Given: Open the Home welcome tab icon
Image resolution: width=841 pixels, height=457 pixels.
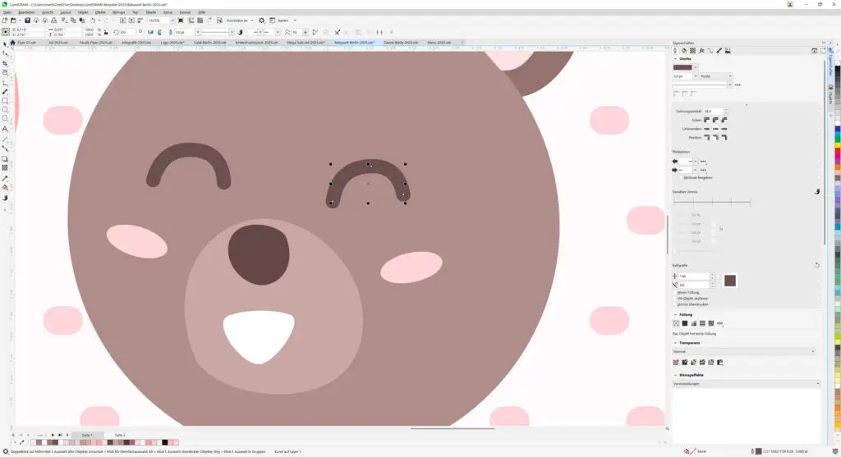Looking at the screenshot, I should point(12,43).
